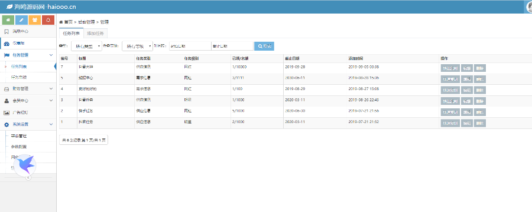The height and width of the screenshot is (212, 532).
Task: Open 任务审核 in the sidebar submenu
Action: pyautogui.click(x=19, y=77)
